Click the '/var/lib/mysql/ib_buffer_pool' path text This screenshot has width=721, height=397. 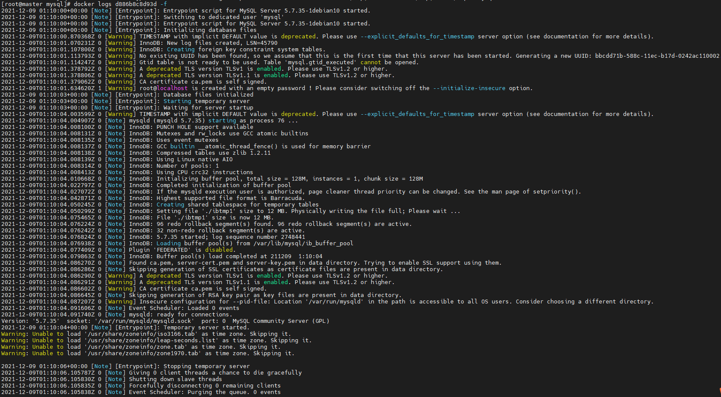click(x=304, y=243)
